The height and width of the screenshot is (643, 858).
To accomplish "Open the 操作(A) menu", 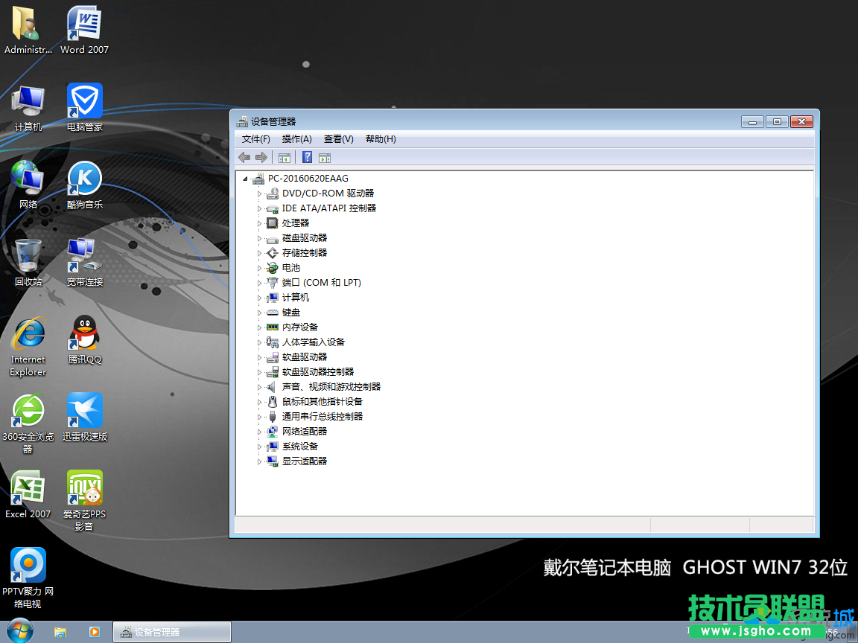I will (296, 139).
